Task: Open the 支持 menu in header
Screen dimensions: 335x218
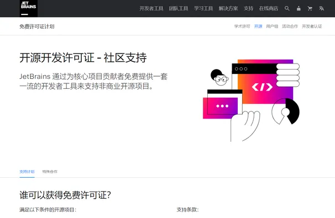Action: tap(248, 8)
